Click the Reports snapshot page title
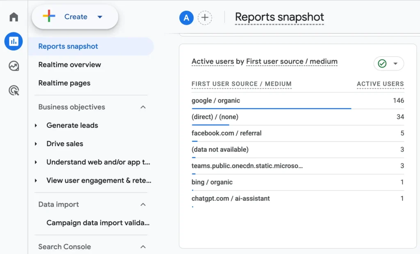 click(279, 17)
